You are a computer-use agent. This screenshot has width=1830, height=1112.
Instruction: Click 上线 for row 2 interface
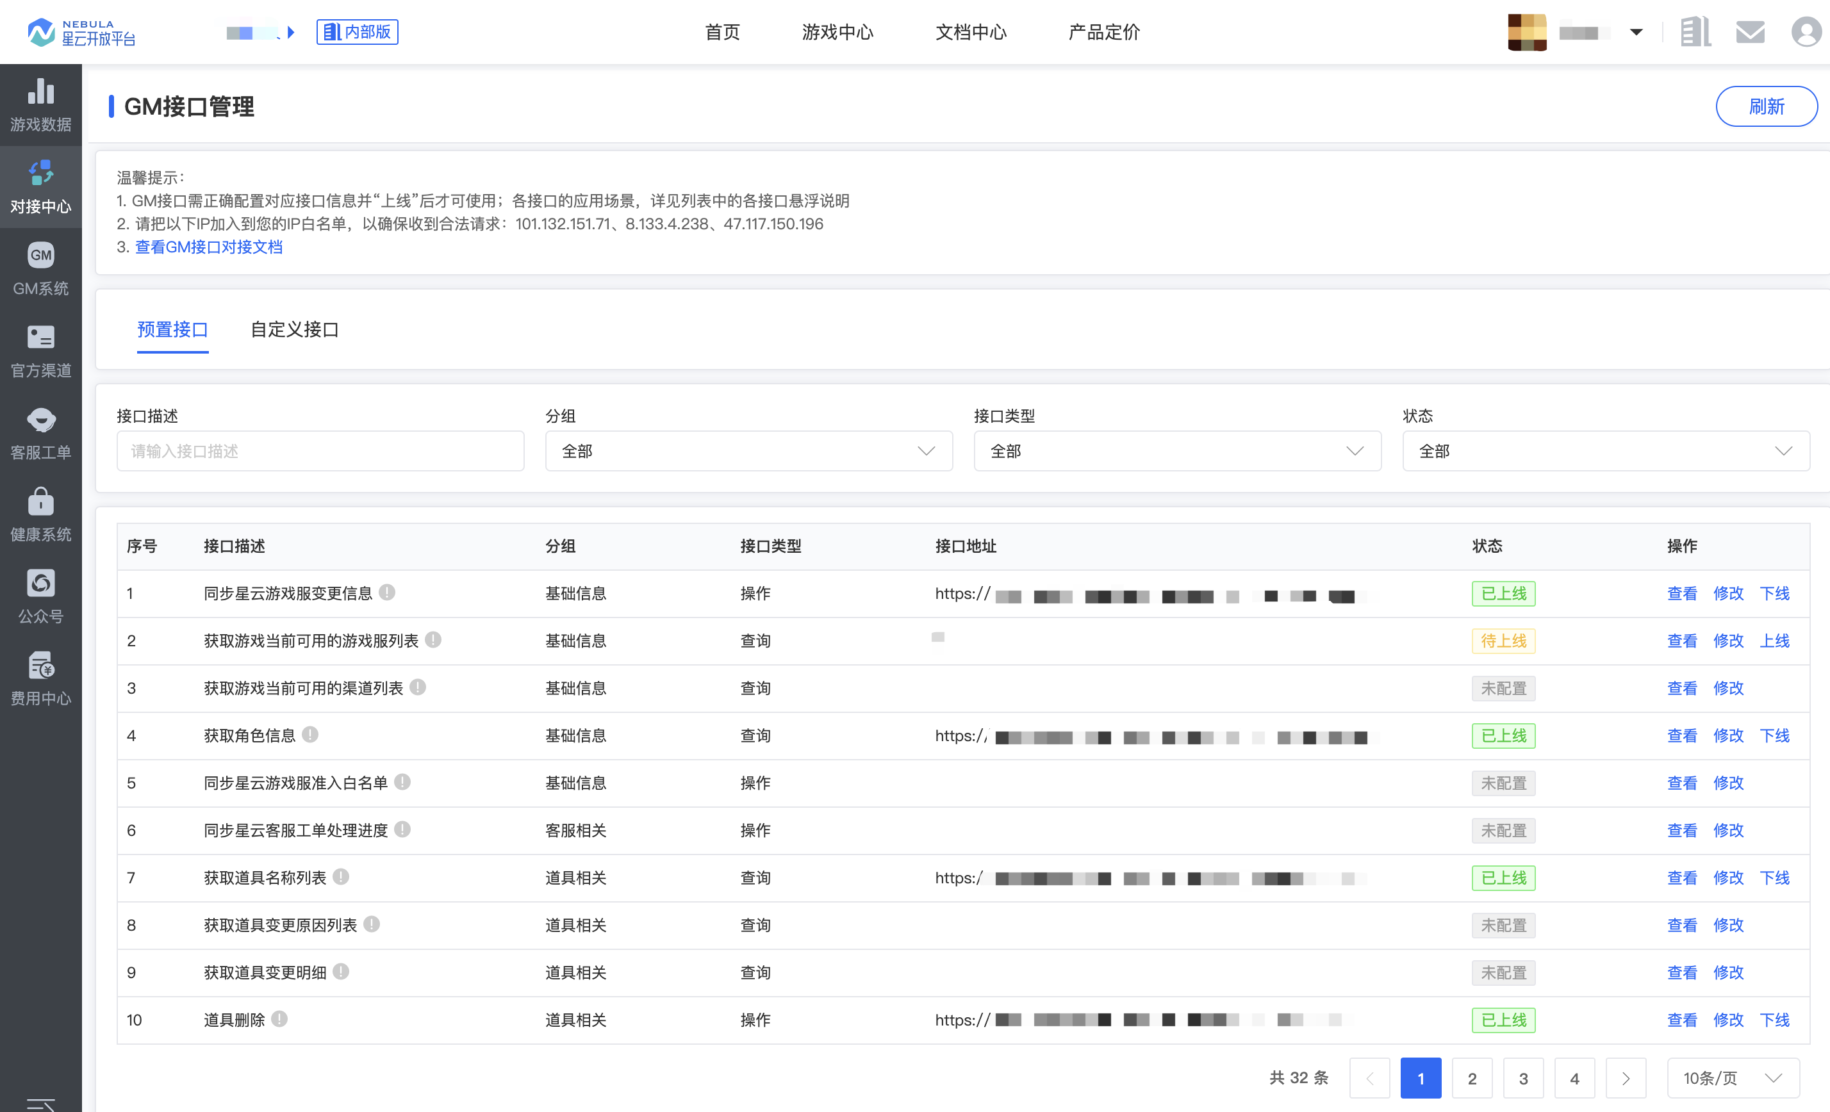(1774, 641)
